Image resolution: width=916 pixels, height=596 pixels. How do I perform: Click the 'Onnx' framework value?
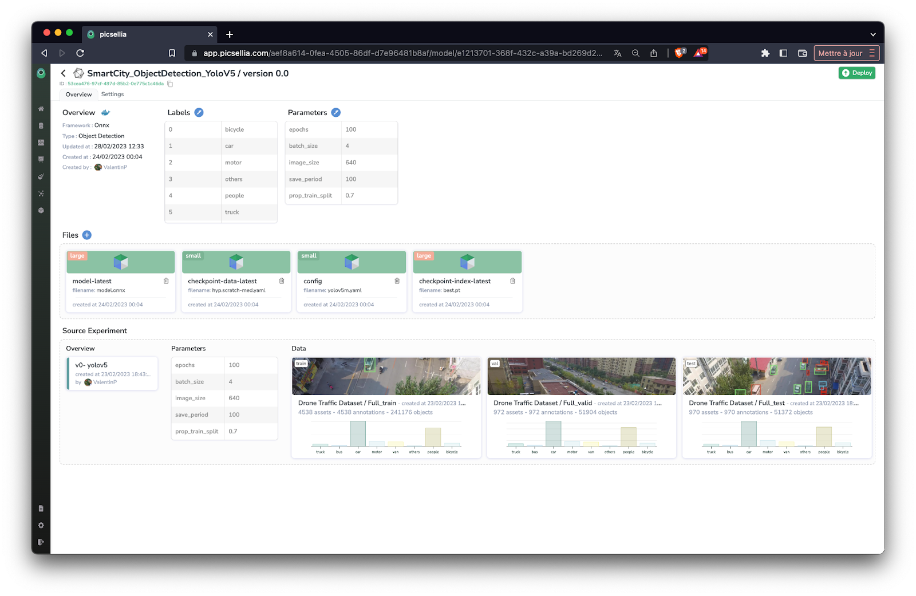[102, 125]
